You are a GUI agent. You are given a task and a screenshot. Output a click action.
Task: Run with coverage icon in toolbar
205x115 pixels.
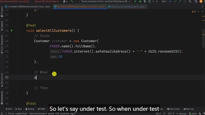tap(145, 1)
